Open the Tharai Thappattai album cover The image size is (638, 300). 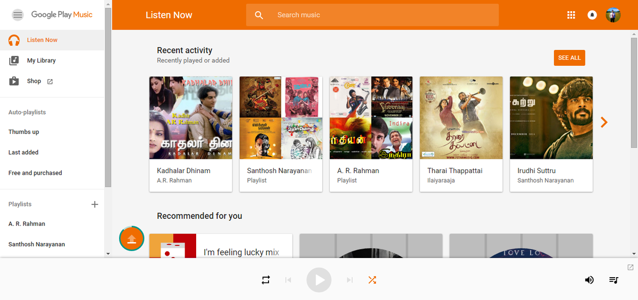point(461,118)
